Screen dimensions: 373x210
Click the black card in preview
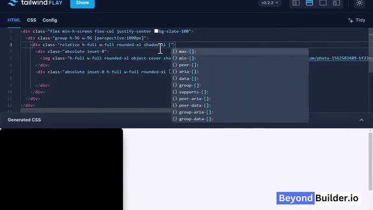(x=61, y=169)
